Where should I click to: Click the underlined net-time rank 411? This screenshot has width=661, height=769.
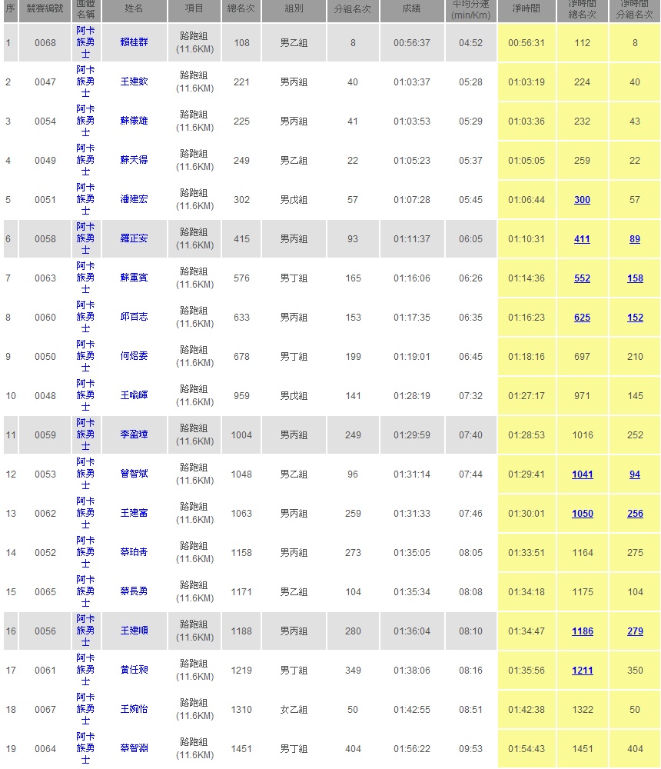(582, 239)
